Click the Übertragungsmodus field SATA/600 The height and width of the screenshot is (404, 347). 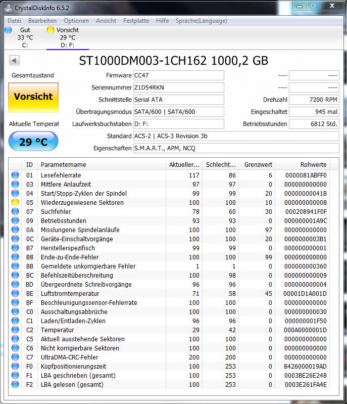coord(179,112)
